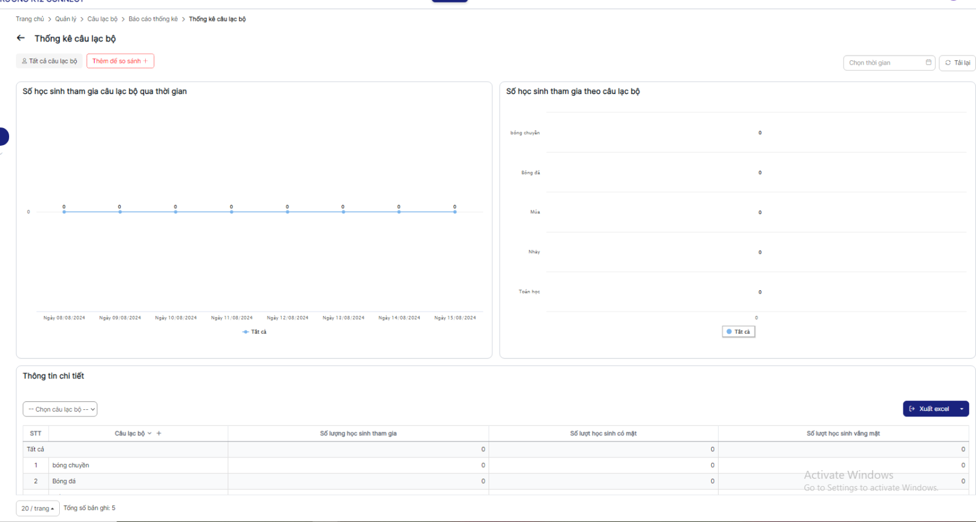Expand the sidebar with blue edge handle
Screen dimensions: 976x522
click(4, 137)
